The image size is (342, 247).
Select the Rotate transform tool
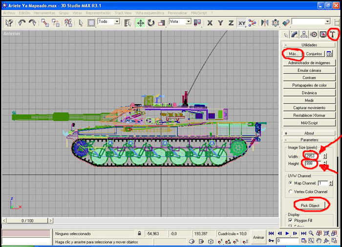tap(150, 22)
